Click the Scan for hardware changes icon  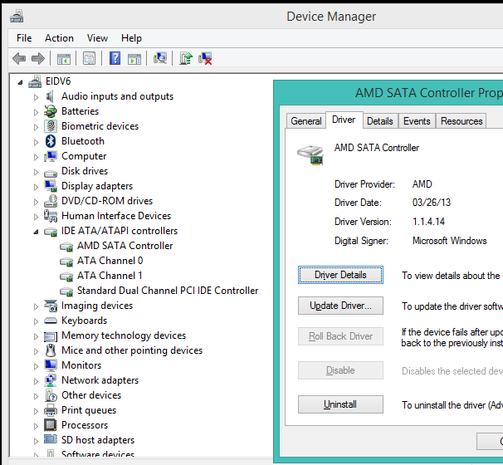160,58
